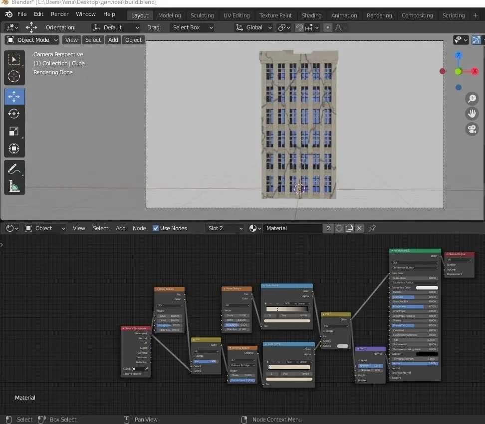The width and height of the screenshot is (485, 424).
Task: Toggle camera view with camera icon
Action: click(472, 129)
